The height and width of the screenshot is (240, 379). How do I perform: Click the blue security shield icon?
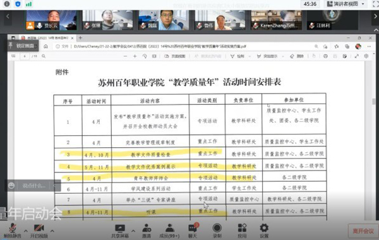coord(18,4)
